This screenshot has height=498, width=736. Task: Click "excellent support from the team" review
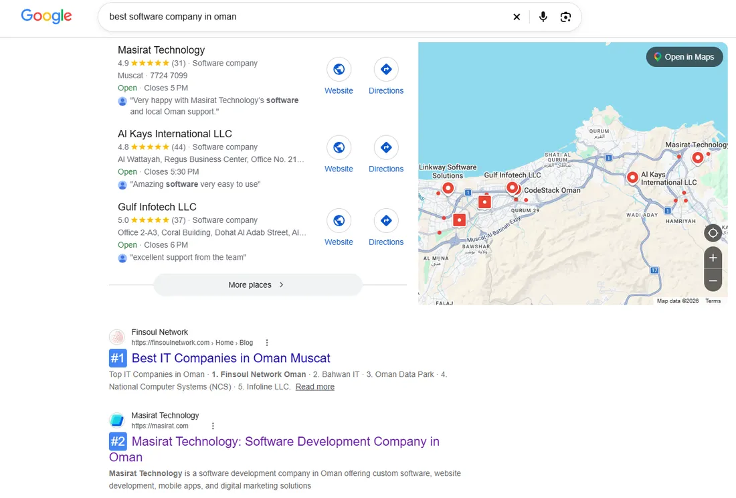click(188, 257)
